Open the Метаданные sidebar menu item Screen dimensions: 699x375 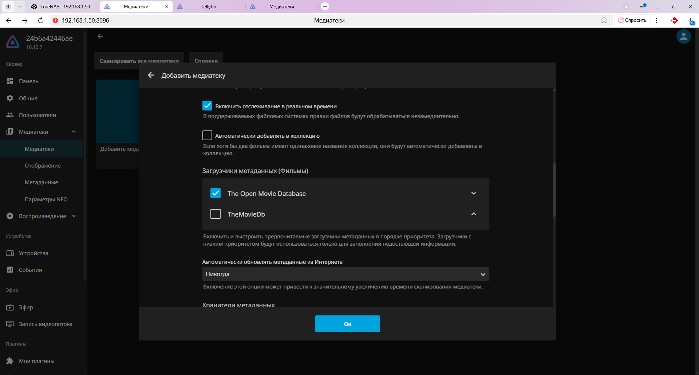(x=41, y=182)
